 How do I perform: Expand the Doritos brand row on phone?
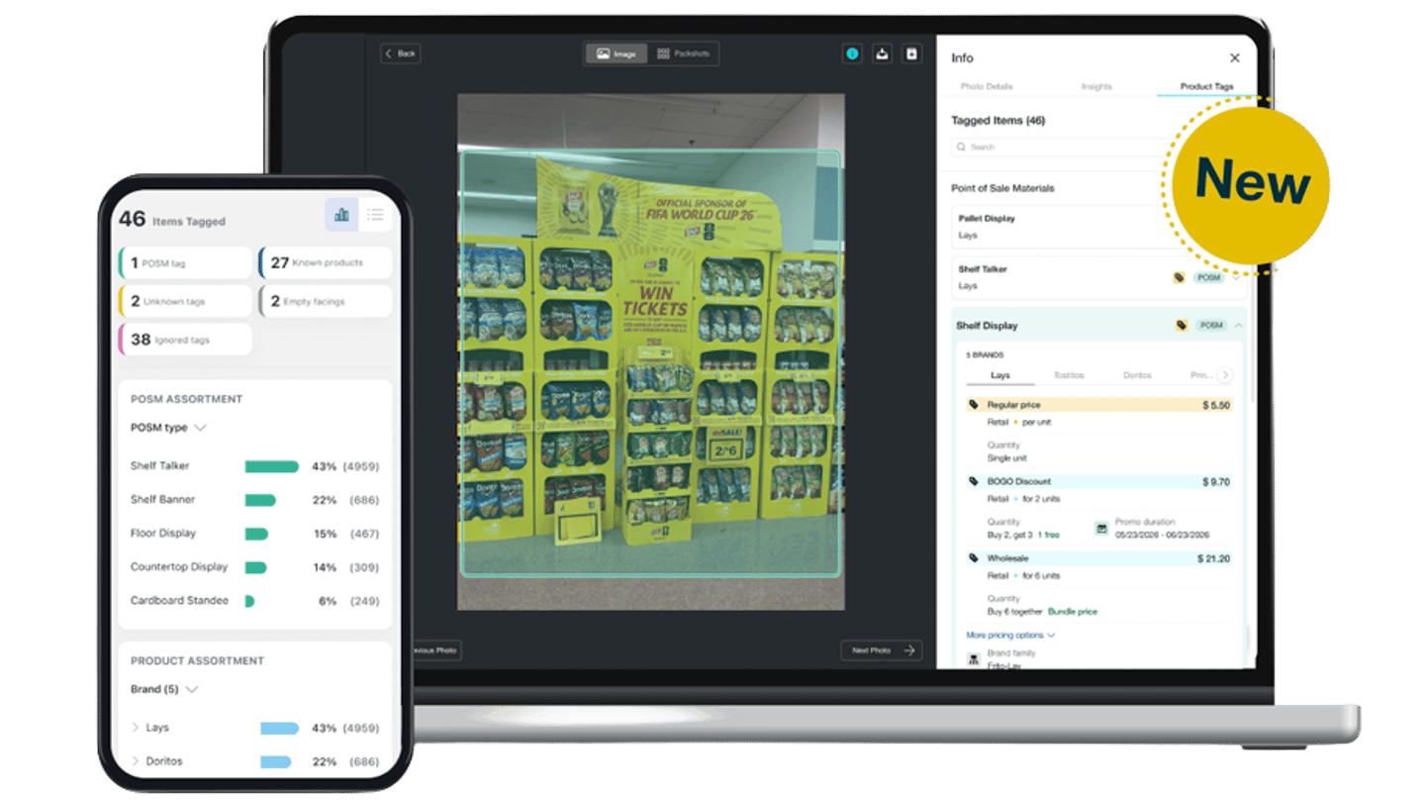(x=136, y=761)
